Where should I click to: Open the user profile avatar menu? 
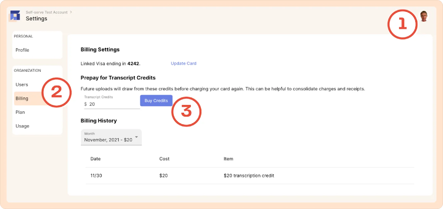[424, 16]
